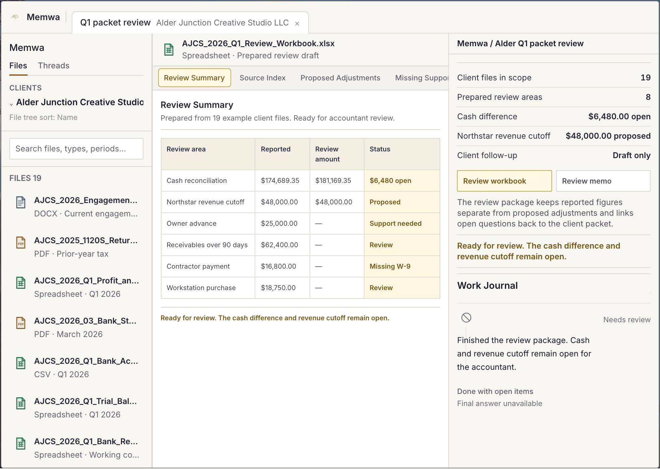Viewport: 660px width, 469px height.
Task: Open the AJCS_2026_Engagement file name
Action: 86,200
